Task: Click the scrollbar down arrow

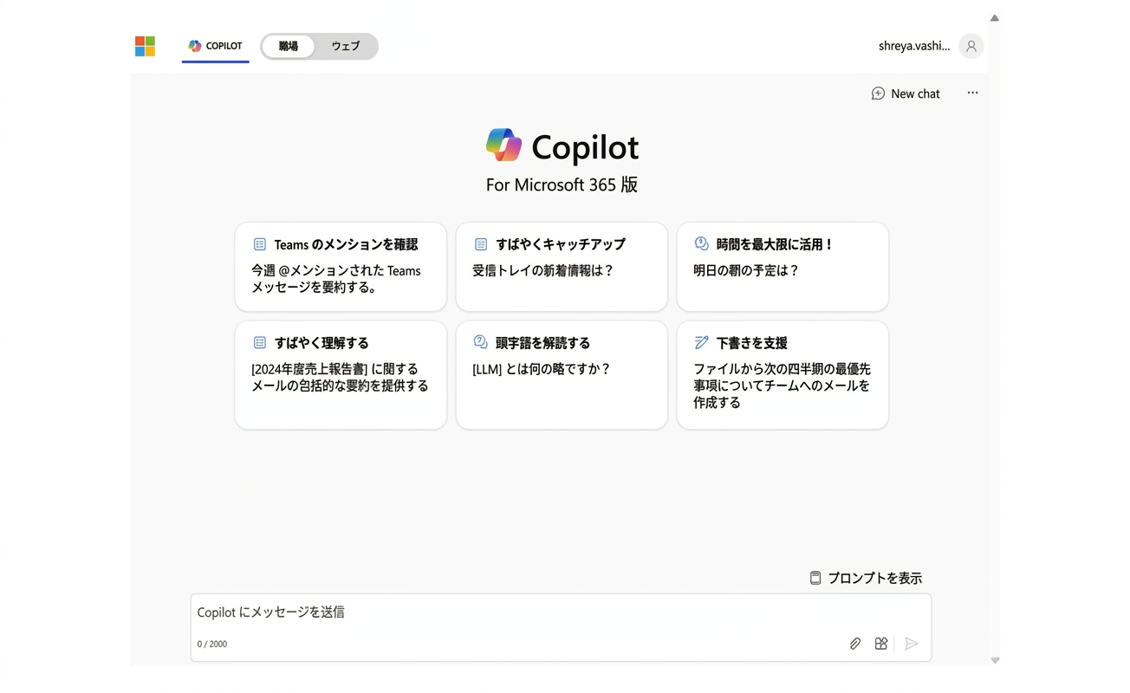Action: (x=995, y=661)
